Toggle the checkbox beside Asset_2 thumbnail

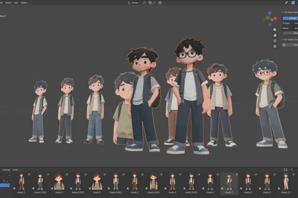tap(52, 188)
